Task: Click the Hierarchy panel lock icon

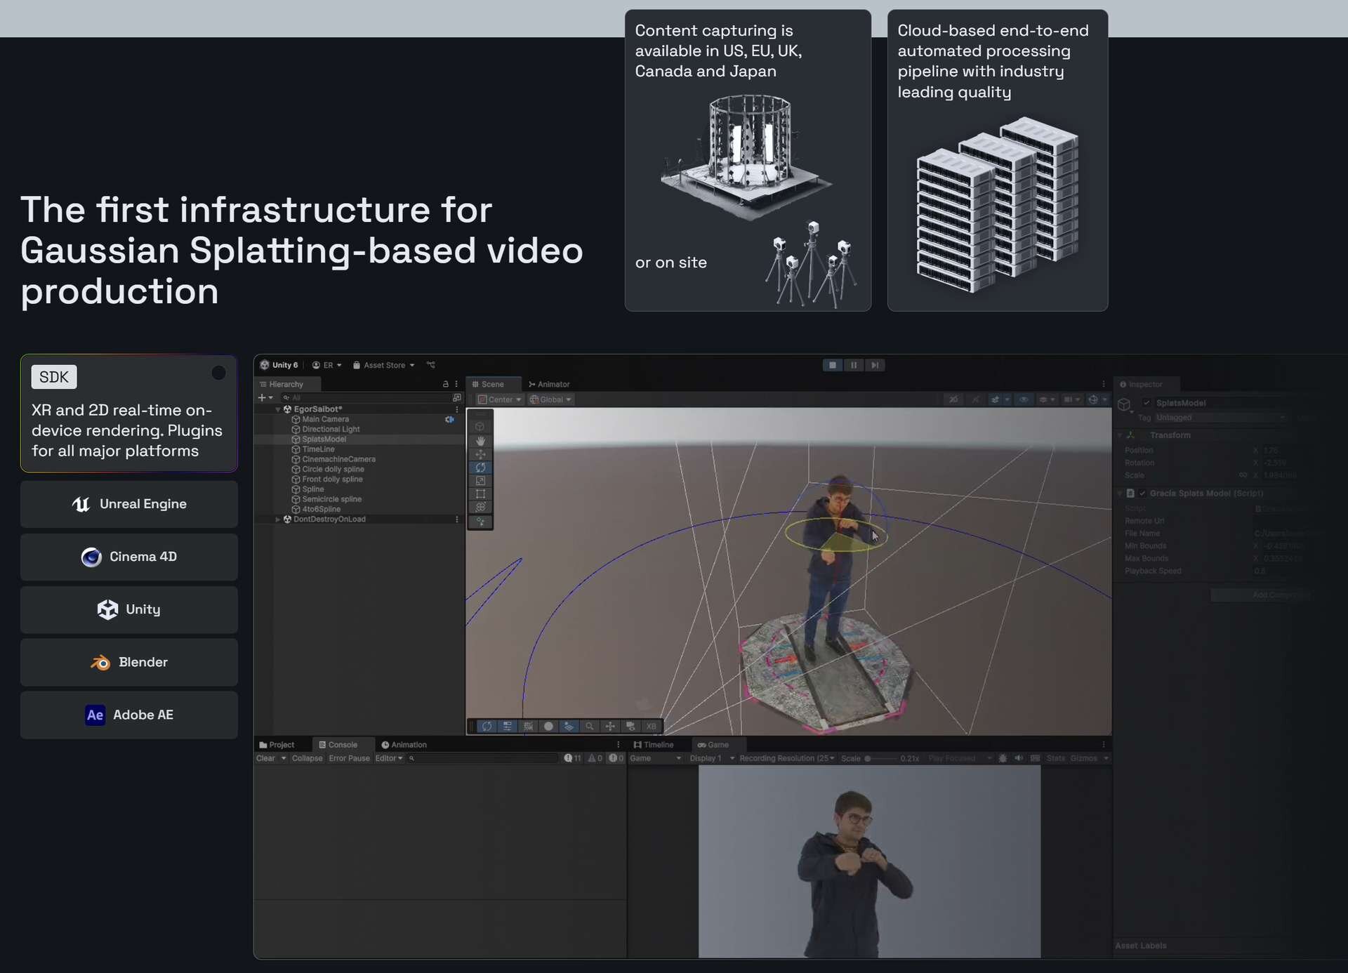Action: pyautogui.click(x=445, y=384)
